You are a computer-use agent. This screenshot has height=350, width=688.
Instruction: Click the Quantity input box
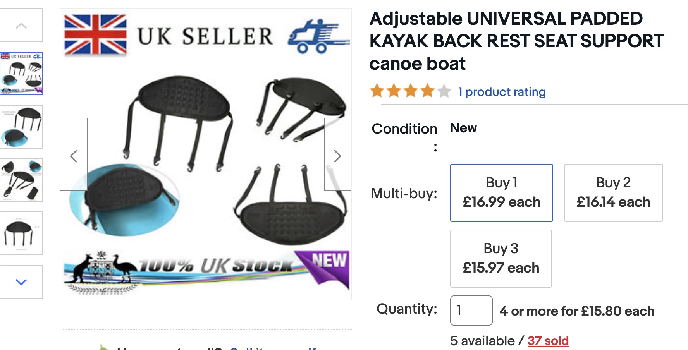(x=471, y=310)
